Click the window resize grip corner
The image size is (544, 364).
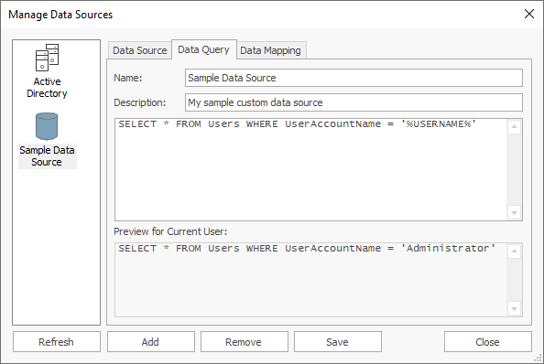pos(539,359)
